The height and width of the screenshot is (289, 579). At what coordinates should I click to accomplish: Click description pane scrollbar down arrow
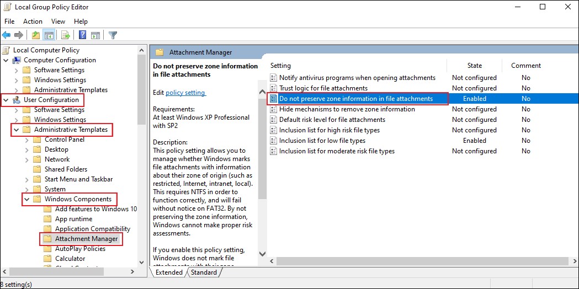(x=262, y=254)
